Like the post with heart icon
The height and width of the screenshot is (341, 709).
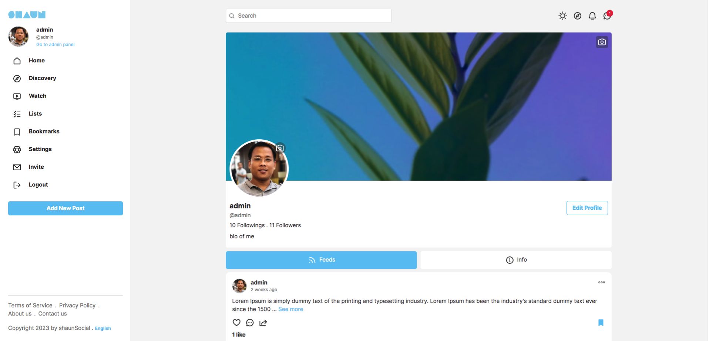click(236, 323)
